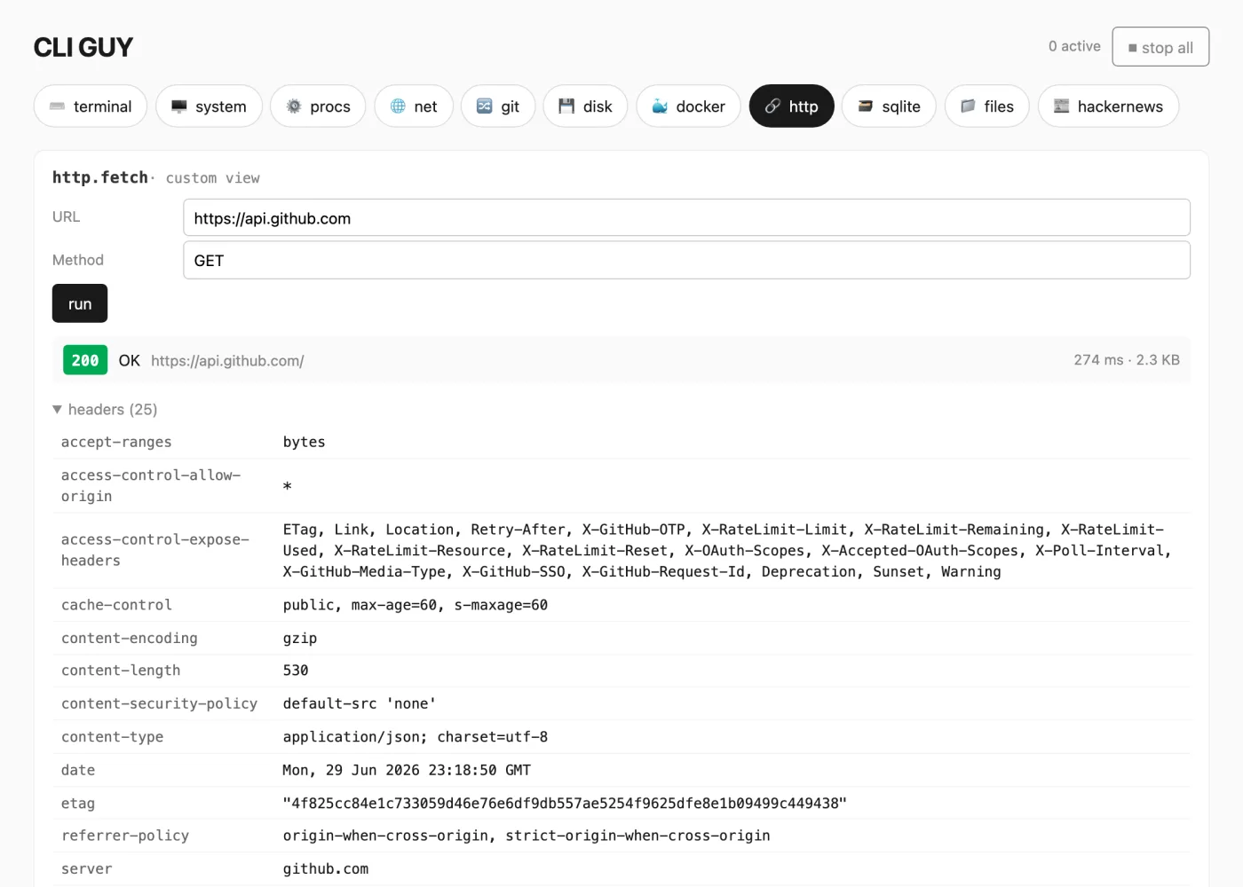Click the https://api.github.com/ response URL
This screenshot has height=887, width=1243.
(227, 361)
